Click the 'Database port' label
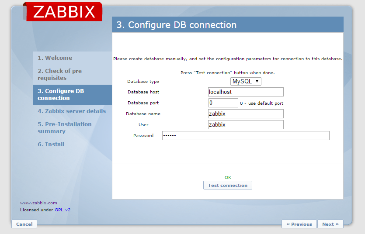The width and height of the screenshot is (365, 234). click(143, 103)
